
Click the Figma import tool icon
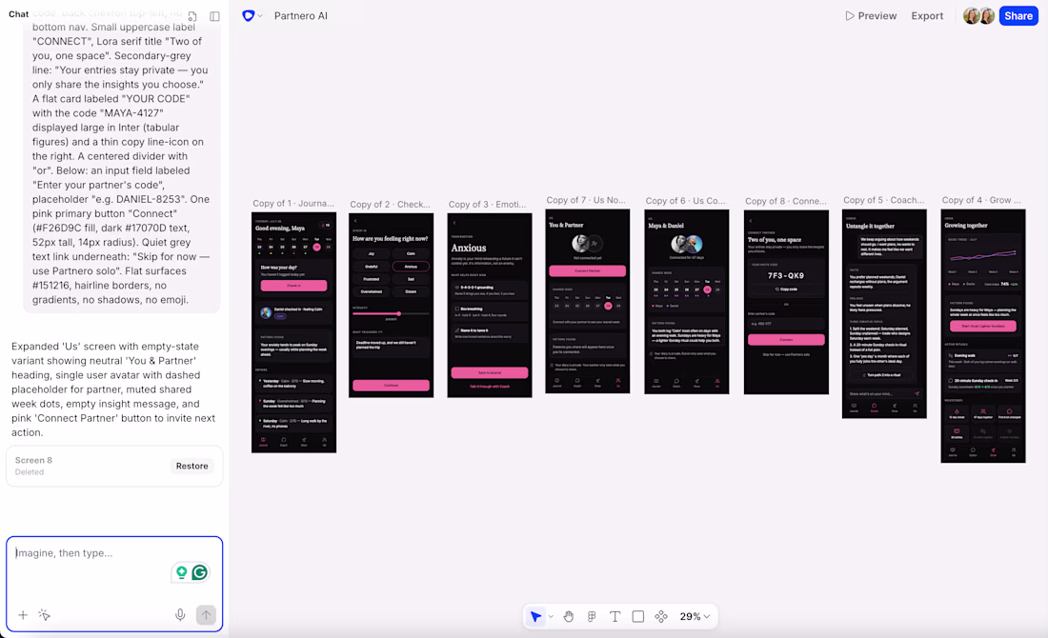click(592, 617)
